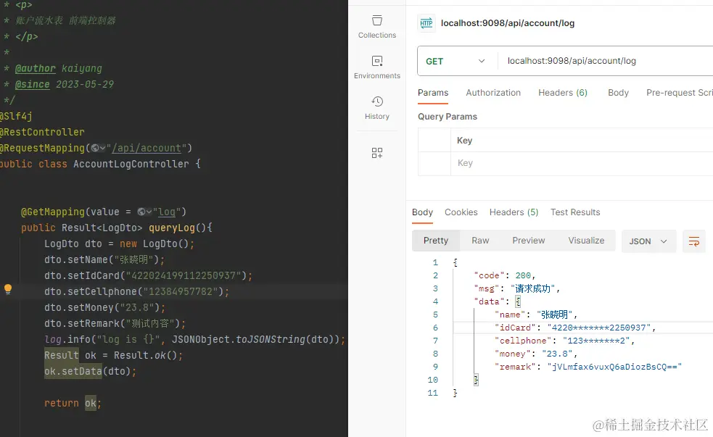
Task: Click the "idCard" value in response
Action: coord(599,328)
